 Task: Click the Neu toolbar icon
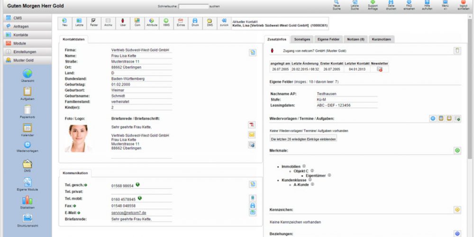point(64,22)
